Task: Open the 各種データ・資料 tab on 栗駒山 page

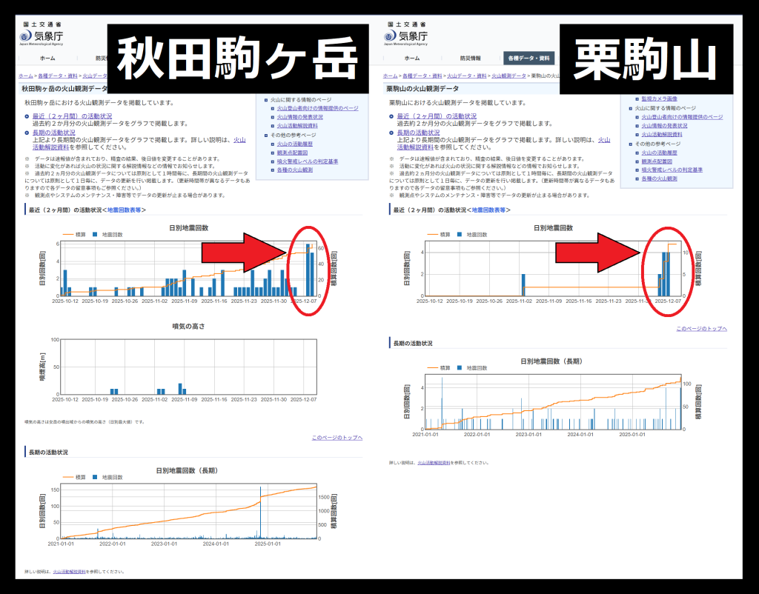Action: 528,58
